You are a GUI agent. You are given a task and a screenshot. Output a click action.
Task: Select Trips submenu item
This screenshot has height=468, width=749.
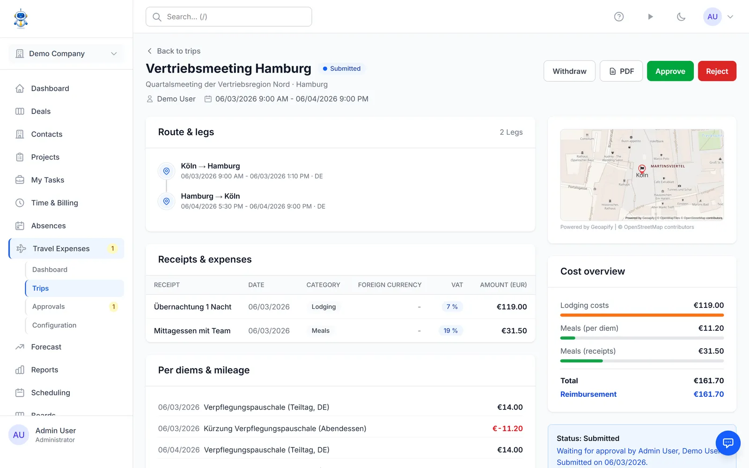pyautogui.click(x=74, y=288)
